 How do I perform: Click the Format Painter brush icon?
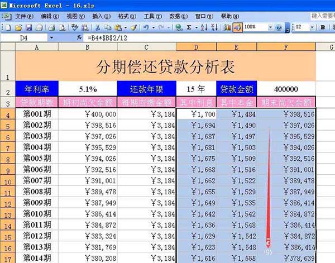coord(134,27)
